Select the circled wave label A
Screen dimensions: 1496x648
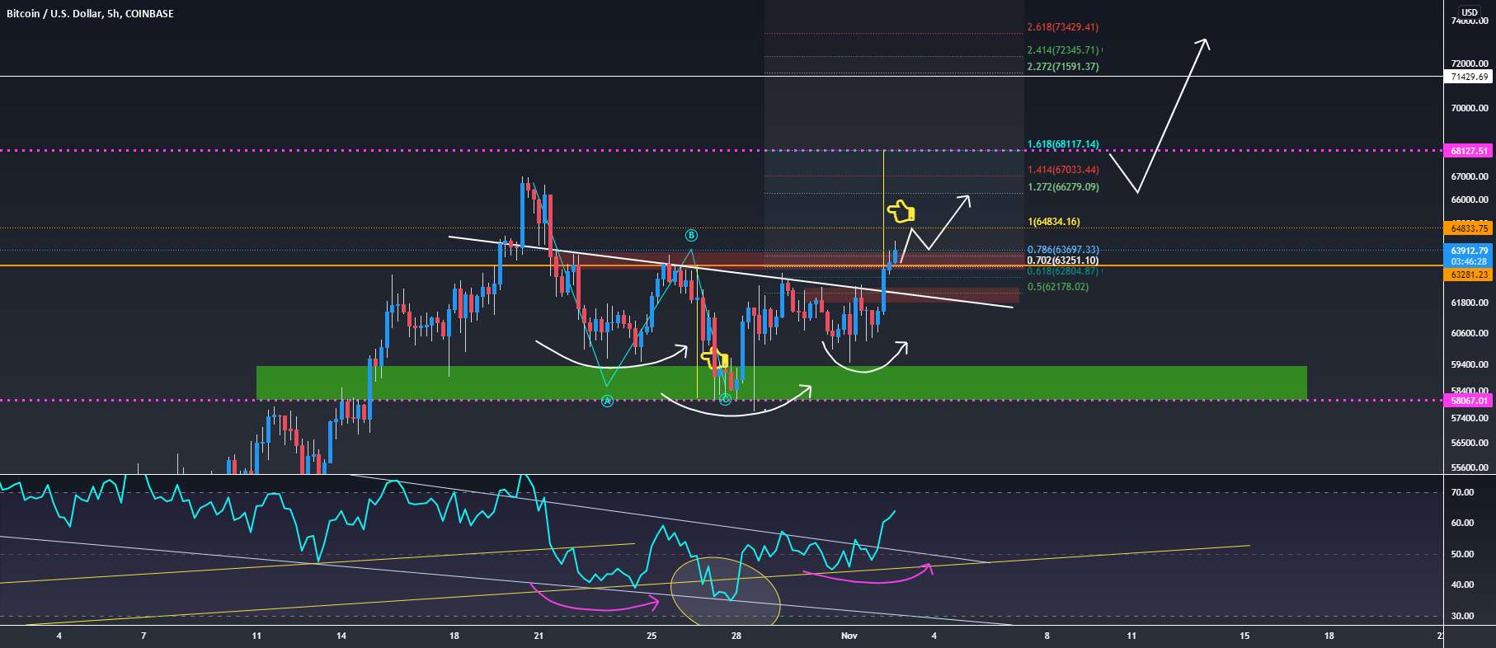pos(607,401)
